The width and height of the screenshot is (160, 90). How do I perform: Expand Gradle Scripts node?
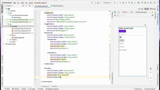click(x=4, y=44)
